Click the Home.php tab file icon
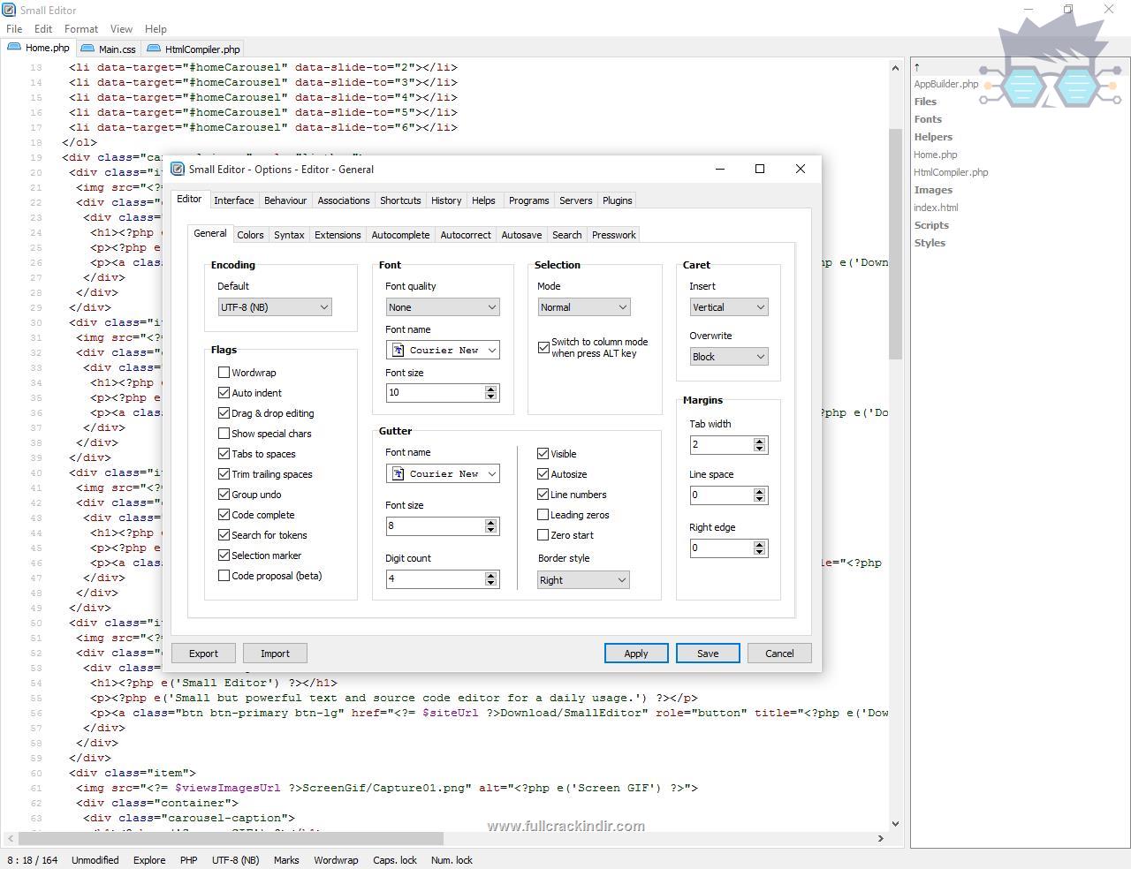Viewport: 1131px width, 869px height. click(x=14, y=48)
